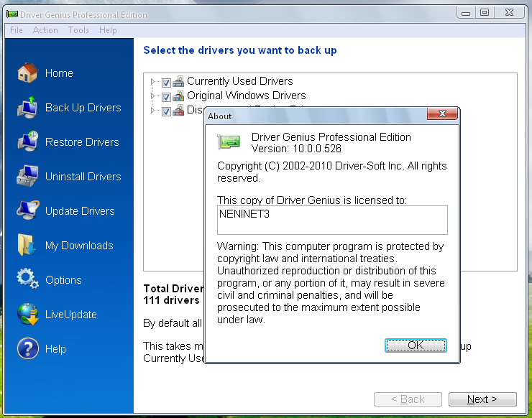Open the Uninstall Drivers sidebar label
532x418 pixels.
(83, 176)
